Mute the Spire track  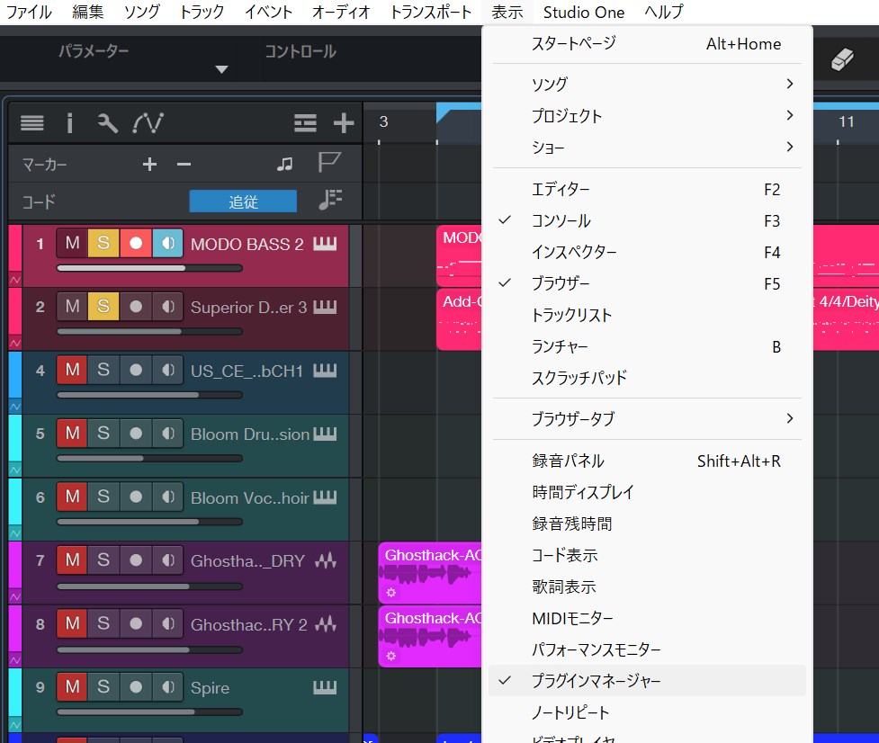pos(72,687)
